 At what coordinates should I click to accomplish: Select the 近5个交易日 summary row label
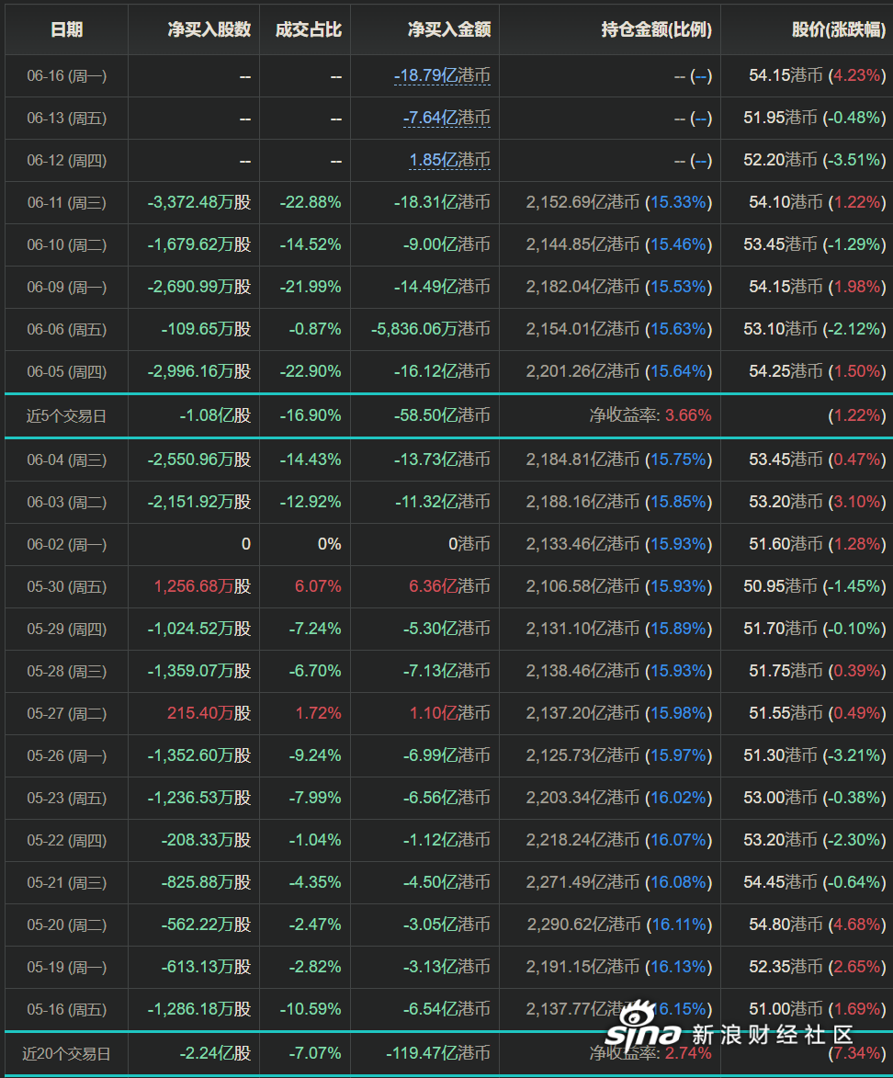point(66,416)
